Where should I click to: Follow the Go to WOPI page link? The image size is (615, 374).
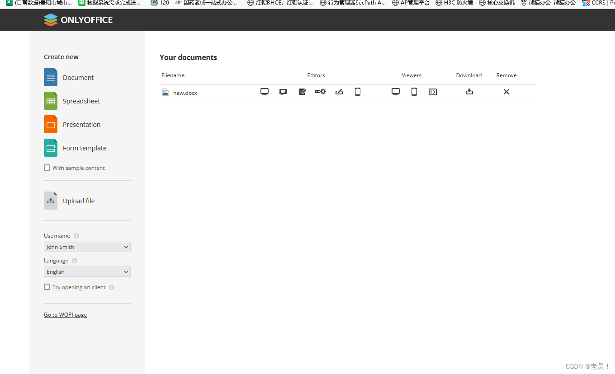65,315
